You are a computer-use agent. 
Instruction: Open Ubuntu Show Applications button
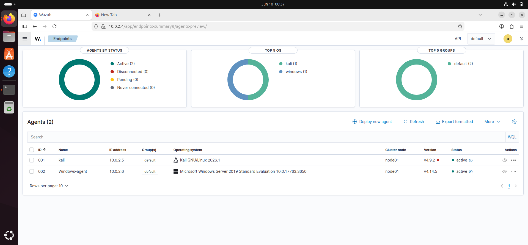pos(9,235)
